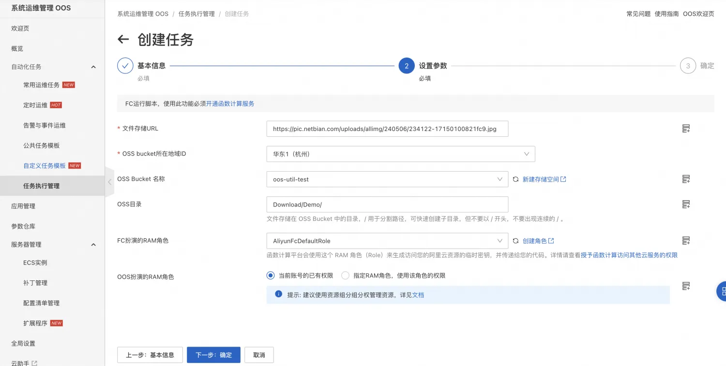Go back using the arrow beside 创建任务

coord(123,40)
